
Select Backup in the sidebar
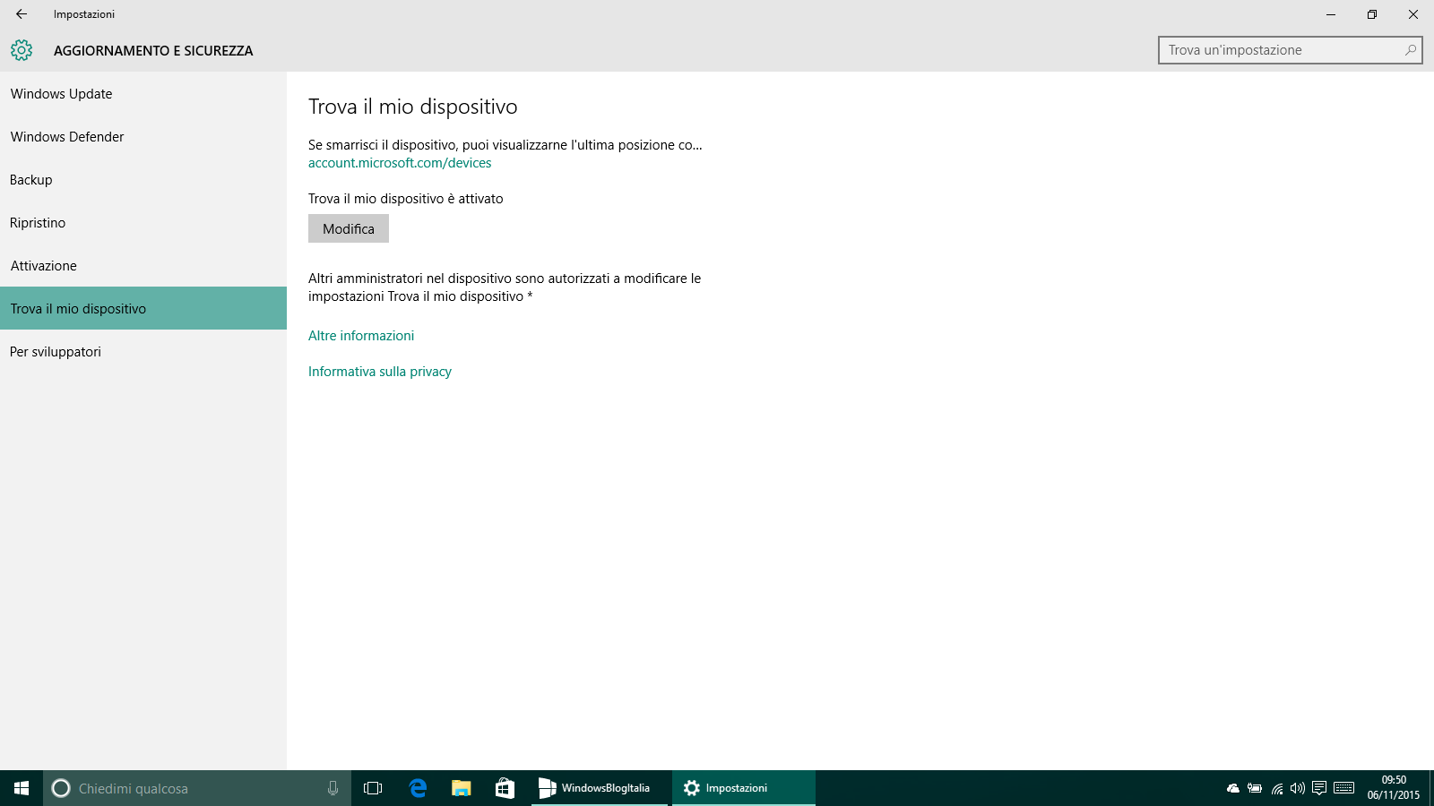[143, 179]
